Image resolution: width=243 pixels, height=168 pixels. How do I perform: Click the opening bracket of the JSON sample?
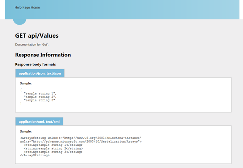(21, 90)
